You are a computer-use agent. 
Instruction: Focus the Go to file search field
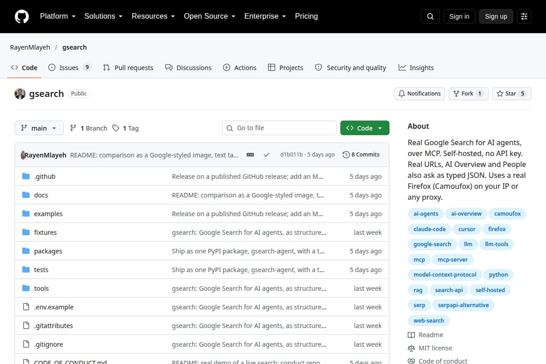[x=279, y=128]
